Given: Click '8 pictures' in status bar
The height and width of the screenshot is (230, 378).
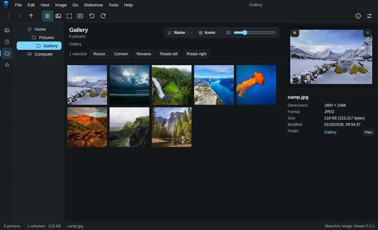Looking at the screenshot, I should coord(12,226).
